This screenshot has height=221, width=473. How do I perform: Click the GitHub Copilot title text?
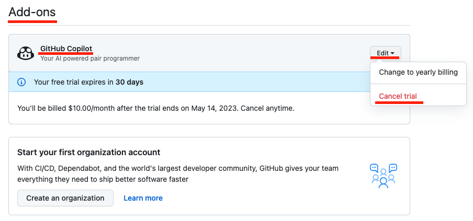(66, 49)
